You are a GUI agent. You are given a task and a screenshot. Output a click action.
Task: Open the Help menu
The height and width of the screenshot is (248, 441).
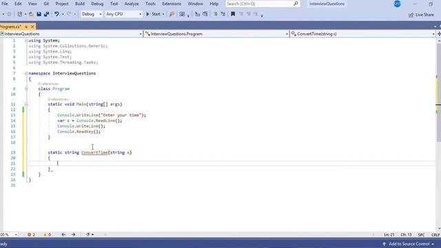pos(214,3)
